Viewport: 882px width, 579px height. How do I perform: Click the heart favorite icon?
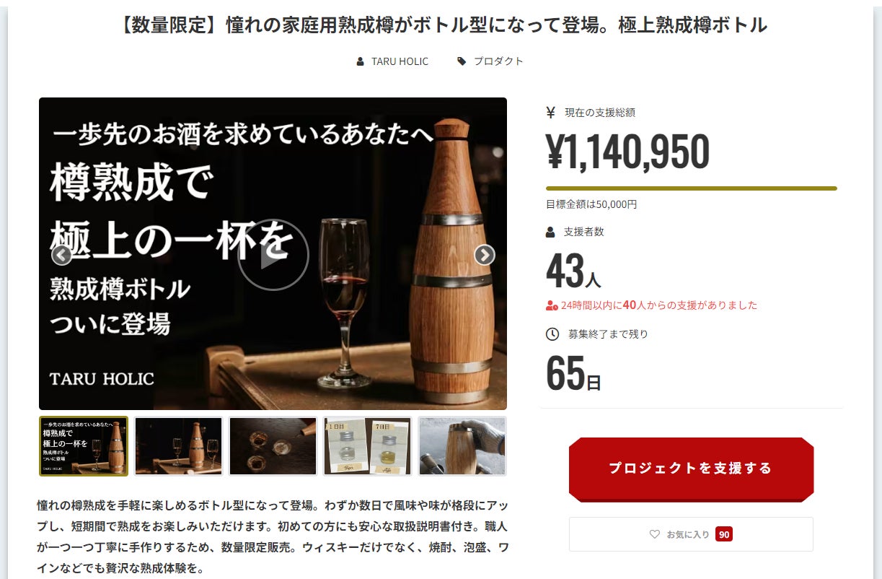pyautogui.click(x=655, y=534)
